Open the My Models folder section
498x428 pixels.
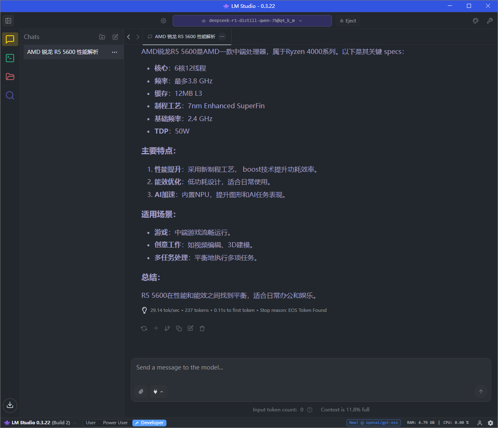point(10,77)
